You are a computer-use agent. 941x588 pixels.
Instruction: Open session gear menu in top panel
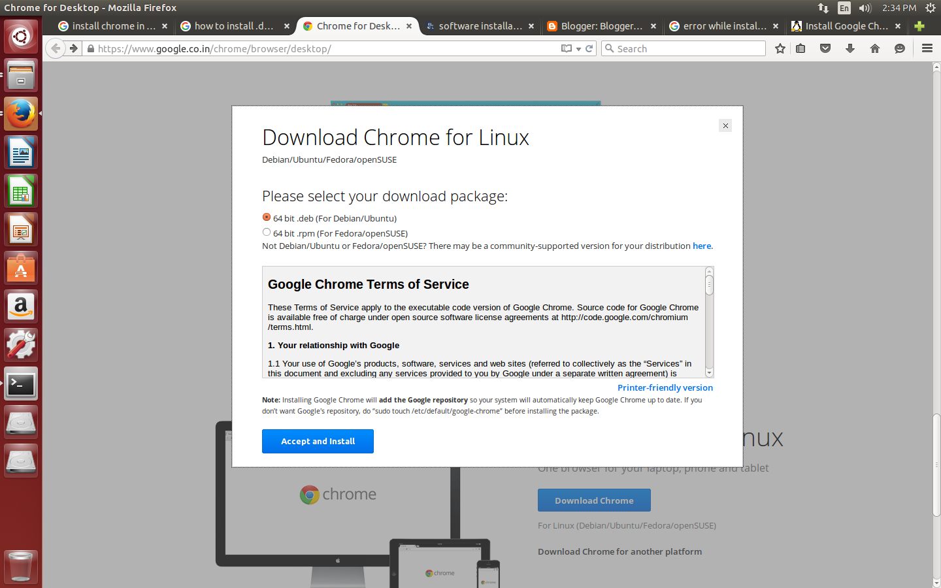(x=931, y=8)
